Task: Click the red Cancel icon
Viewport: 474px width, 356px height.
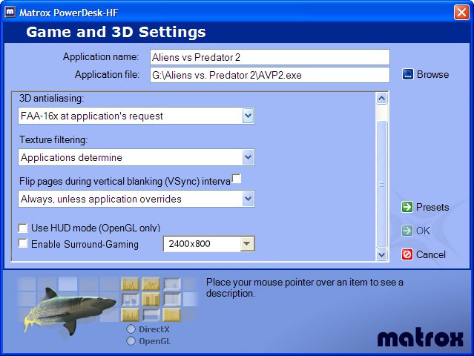Action: pyautogui.click(x=407, y=254)
